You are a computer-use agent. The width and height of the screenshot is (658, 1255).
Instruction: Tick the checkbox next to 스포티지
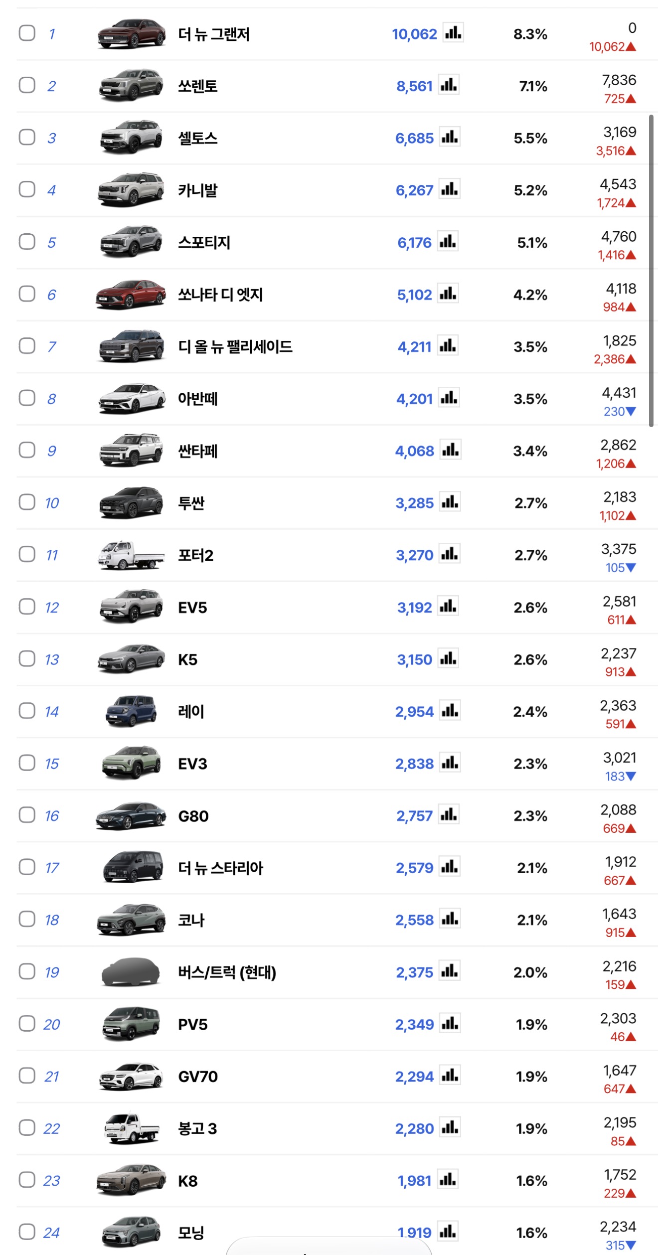coord(27,242)
